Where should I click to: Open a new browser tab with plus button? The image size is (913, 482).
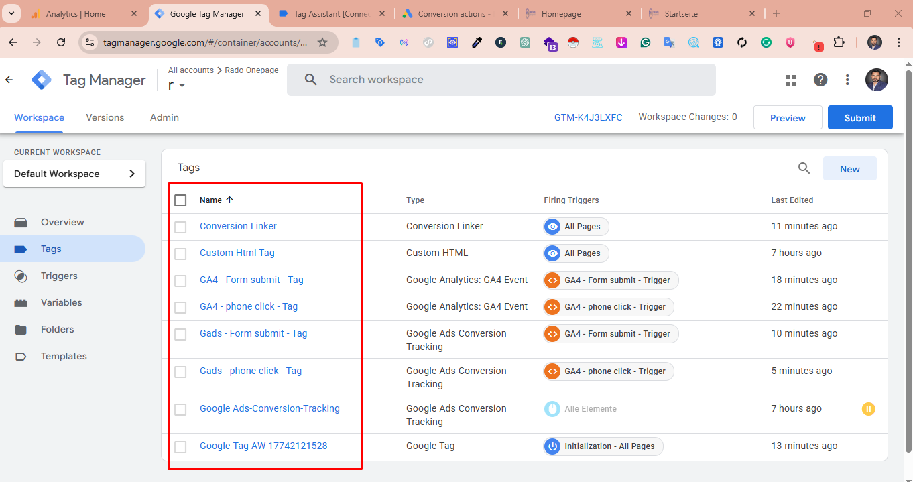[776, 13]
